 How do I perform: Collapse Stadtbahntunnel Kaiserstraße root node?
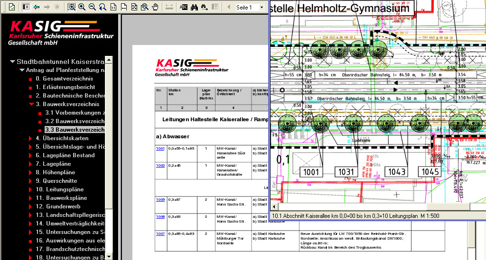[x=12, y=62]
